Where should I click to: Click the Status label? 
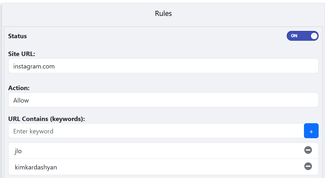18,36
